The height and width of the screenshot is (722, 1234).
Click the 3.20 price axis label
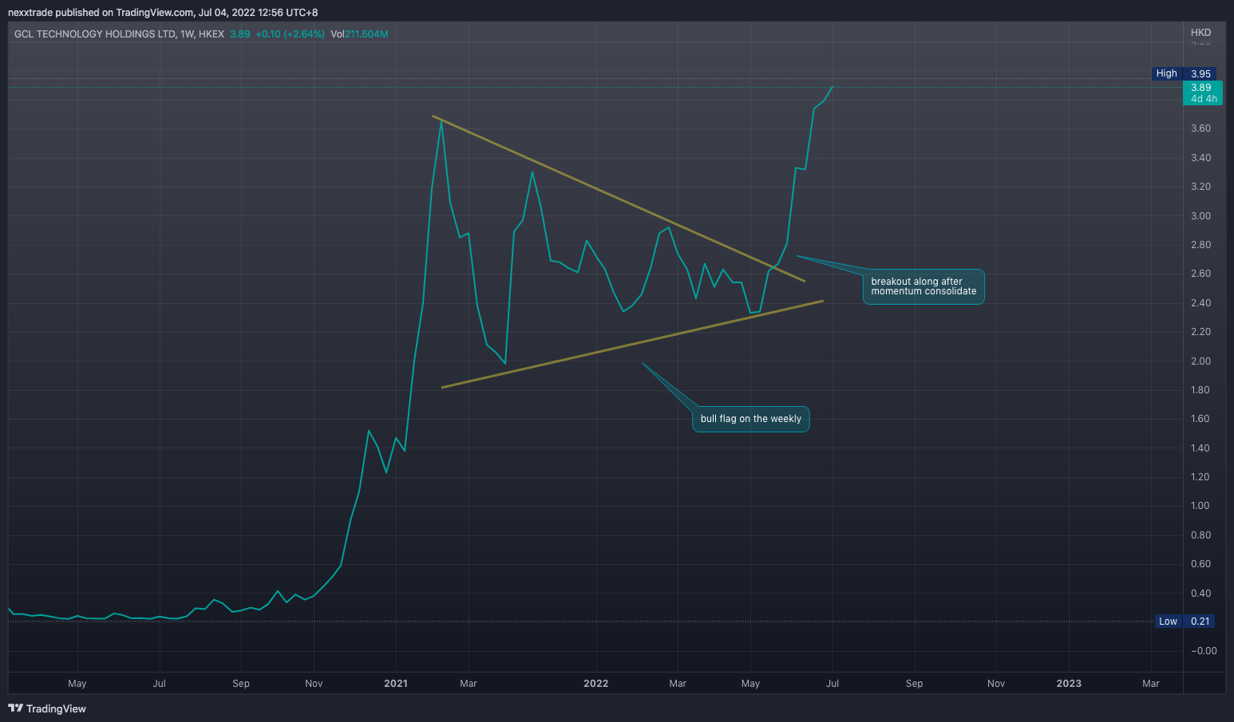click(x=1200, y=187)
